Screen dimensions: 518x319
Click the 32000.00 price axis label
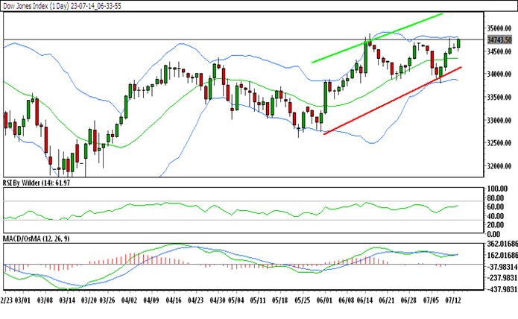coord(499,166)
